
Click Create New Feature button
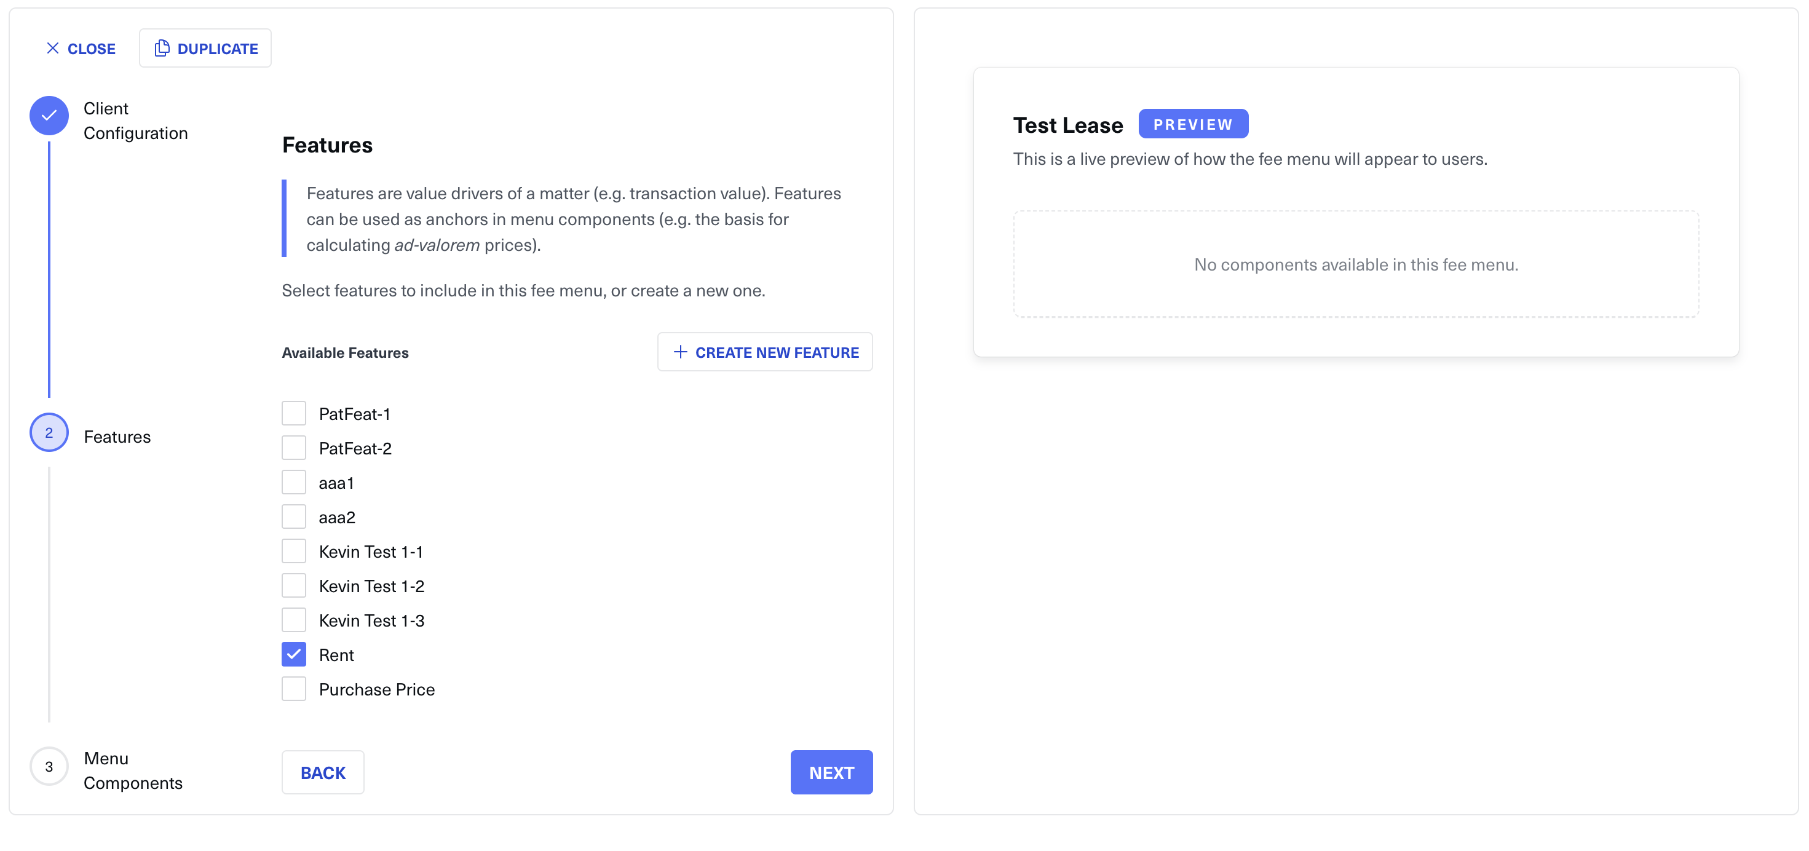[x=765, y=352]
